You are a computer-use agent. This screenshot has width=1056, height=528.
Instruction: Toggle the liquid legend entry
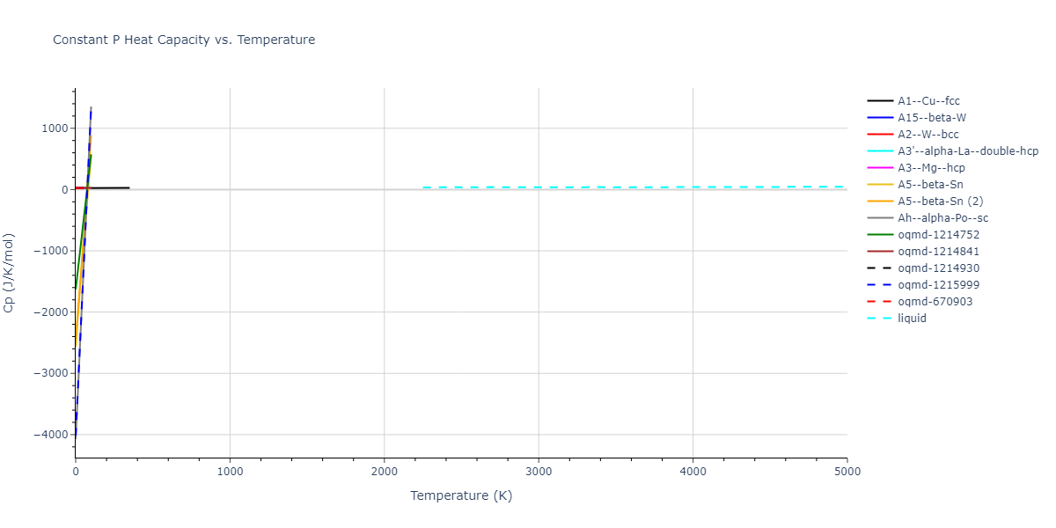912,319
